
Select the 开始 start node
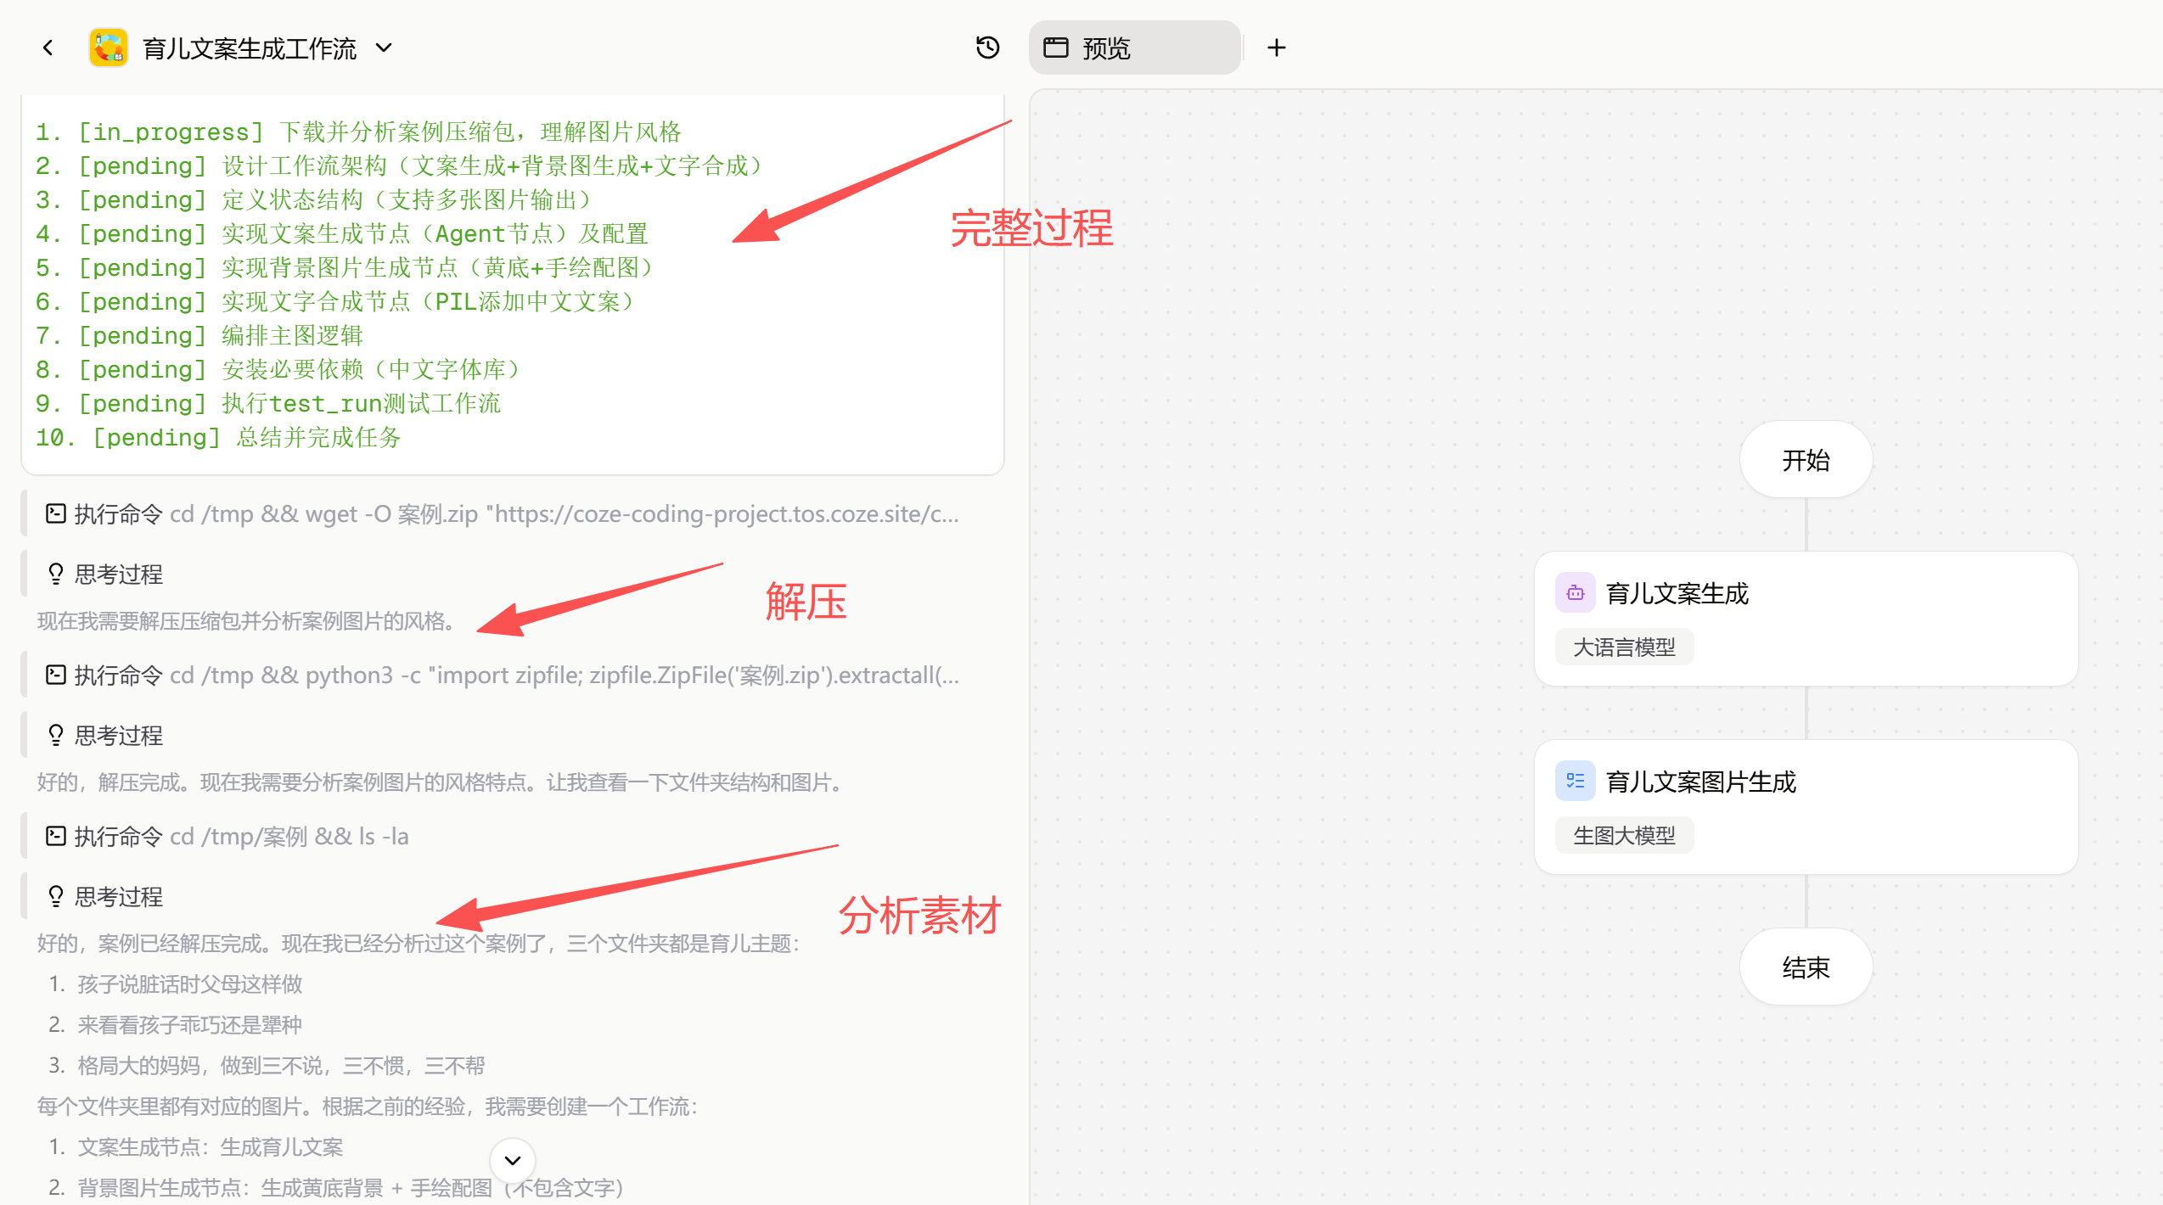coord(1806,460)
